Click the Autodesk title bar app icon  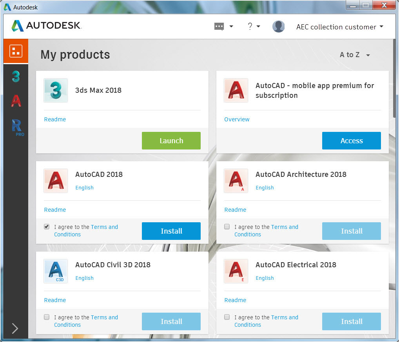[7, 7]
